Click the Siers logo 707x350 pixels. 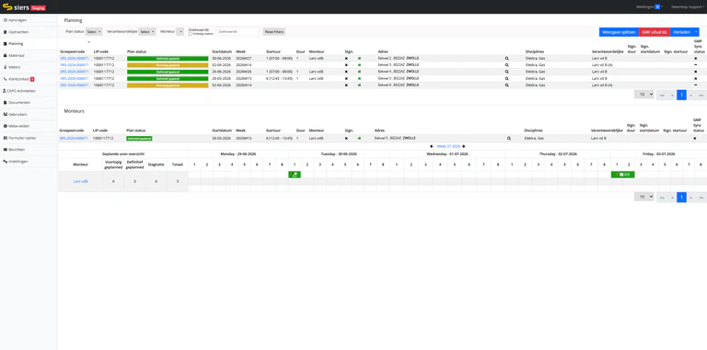(17, 7)
